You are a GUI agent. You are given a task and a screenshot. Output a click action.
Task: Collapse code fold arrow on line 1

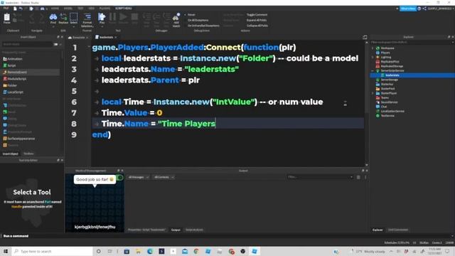click(x=89, y=47)
